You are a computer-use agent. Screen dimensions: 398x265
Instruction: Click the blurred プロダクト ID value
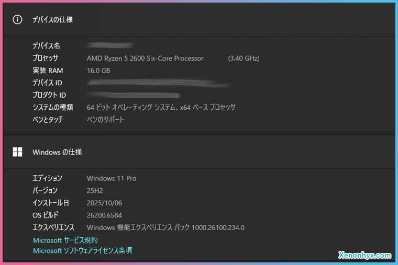coord(134,95)
